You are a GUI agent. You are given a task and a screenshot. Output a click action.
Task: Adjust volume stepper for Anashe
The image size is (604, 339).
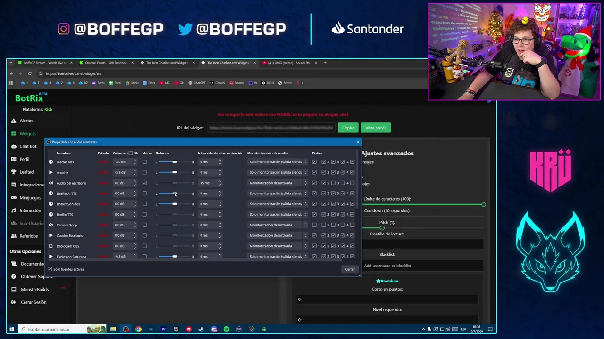click(x=134, y=172)
